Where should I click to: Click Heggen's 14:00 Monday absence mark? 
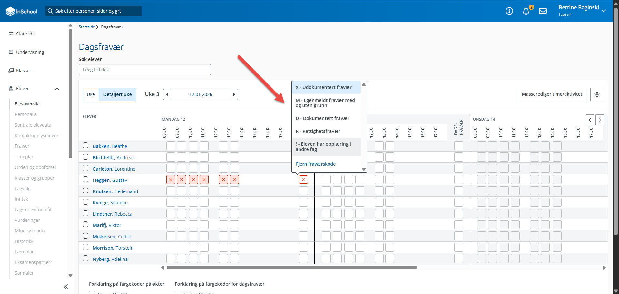point(234,180)
